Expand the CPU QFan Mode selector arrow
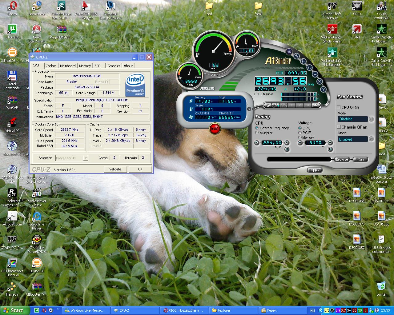This screenshot has height=315, width=394. (371, 119)
